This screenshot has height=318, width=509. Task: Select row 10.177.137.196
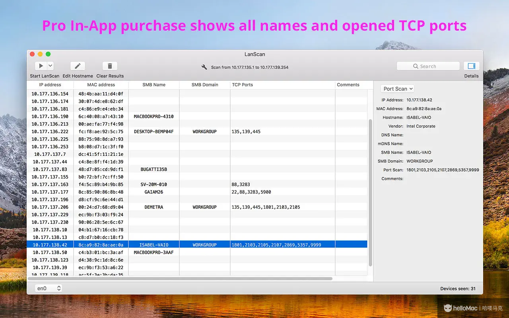[197, 200]
